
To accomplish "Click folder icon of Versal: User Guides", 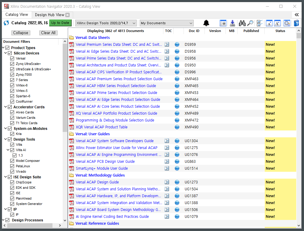I will [x=72, y=134].
